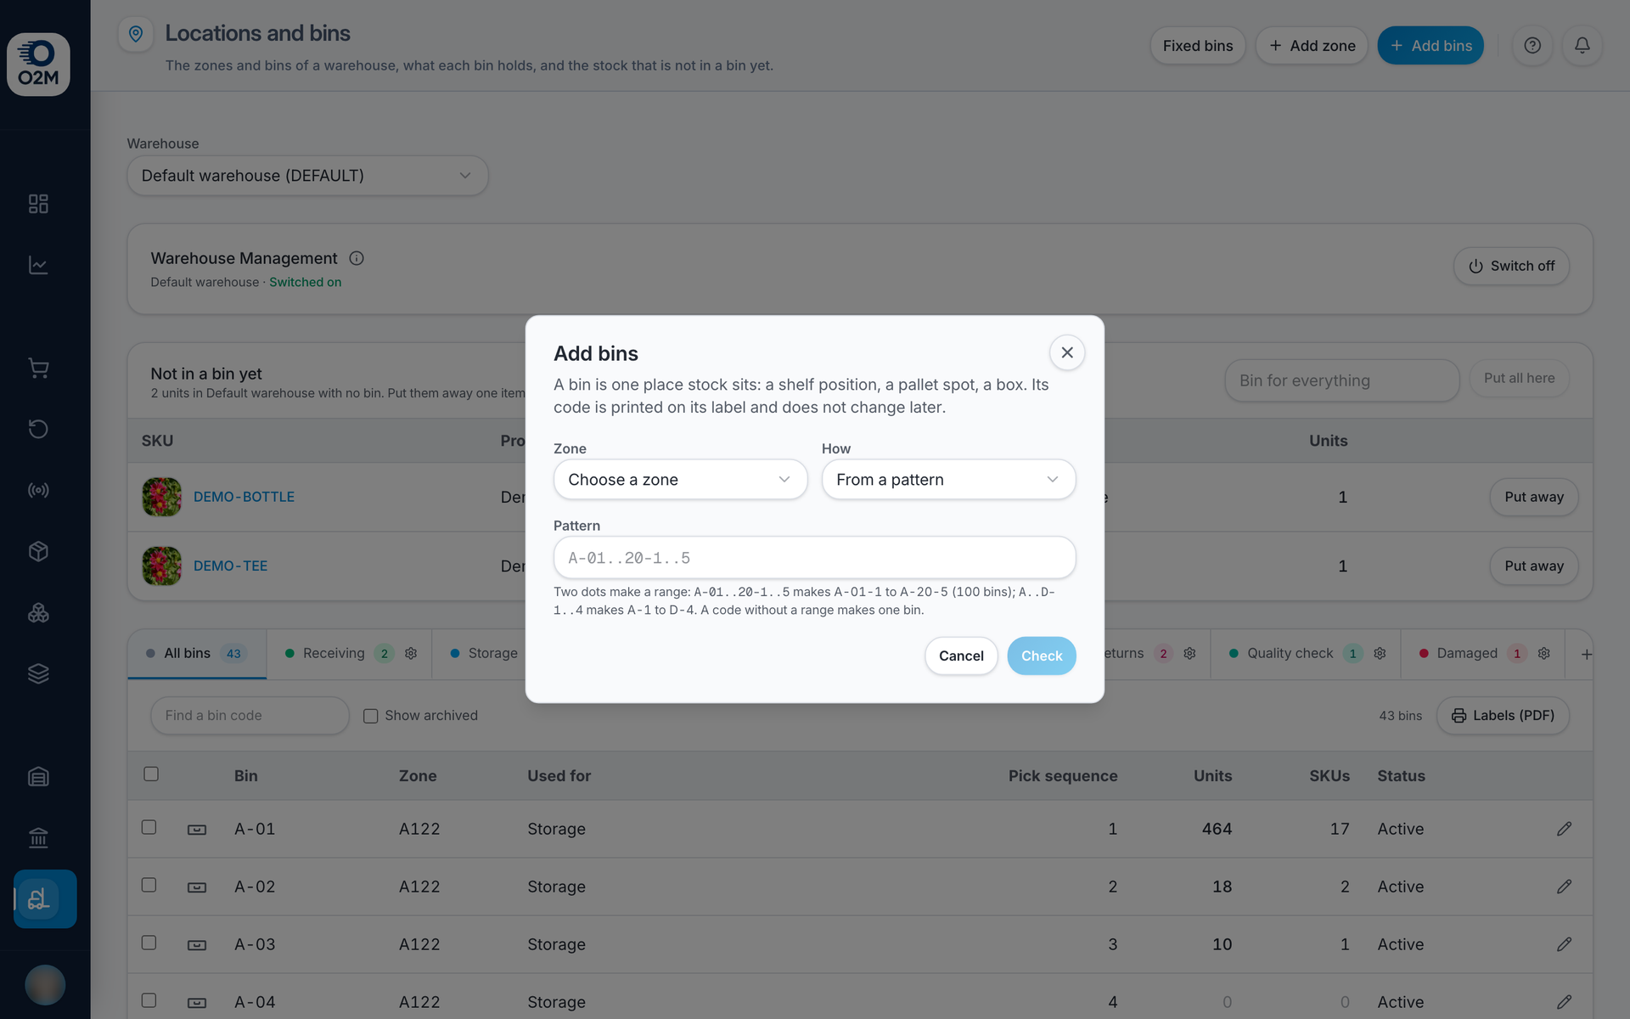Switch to the Receiving zone tab
This screenshot has height=1019, width=1630.
[x=349, y=653]
